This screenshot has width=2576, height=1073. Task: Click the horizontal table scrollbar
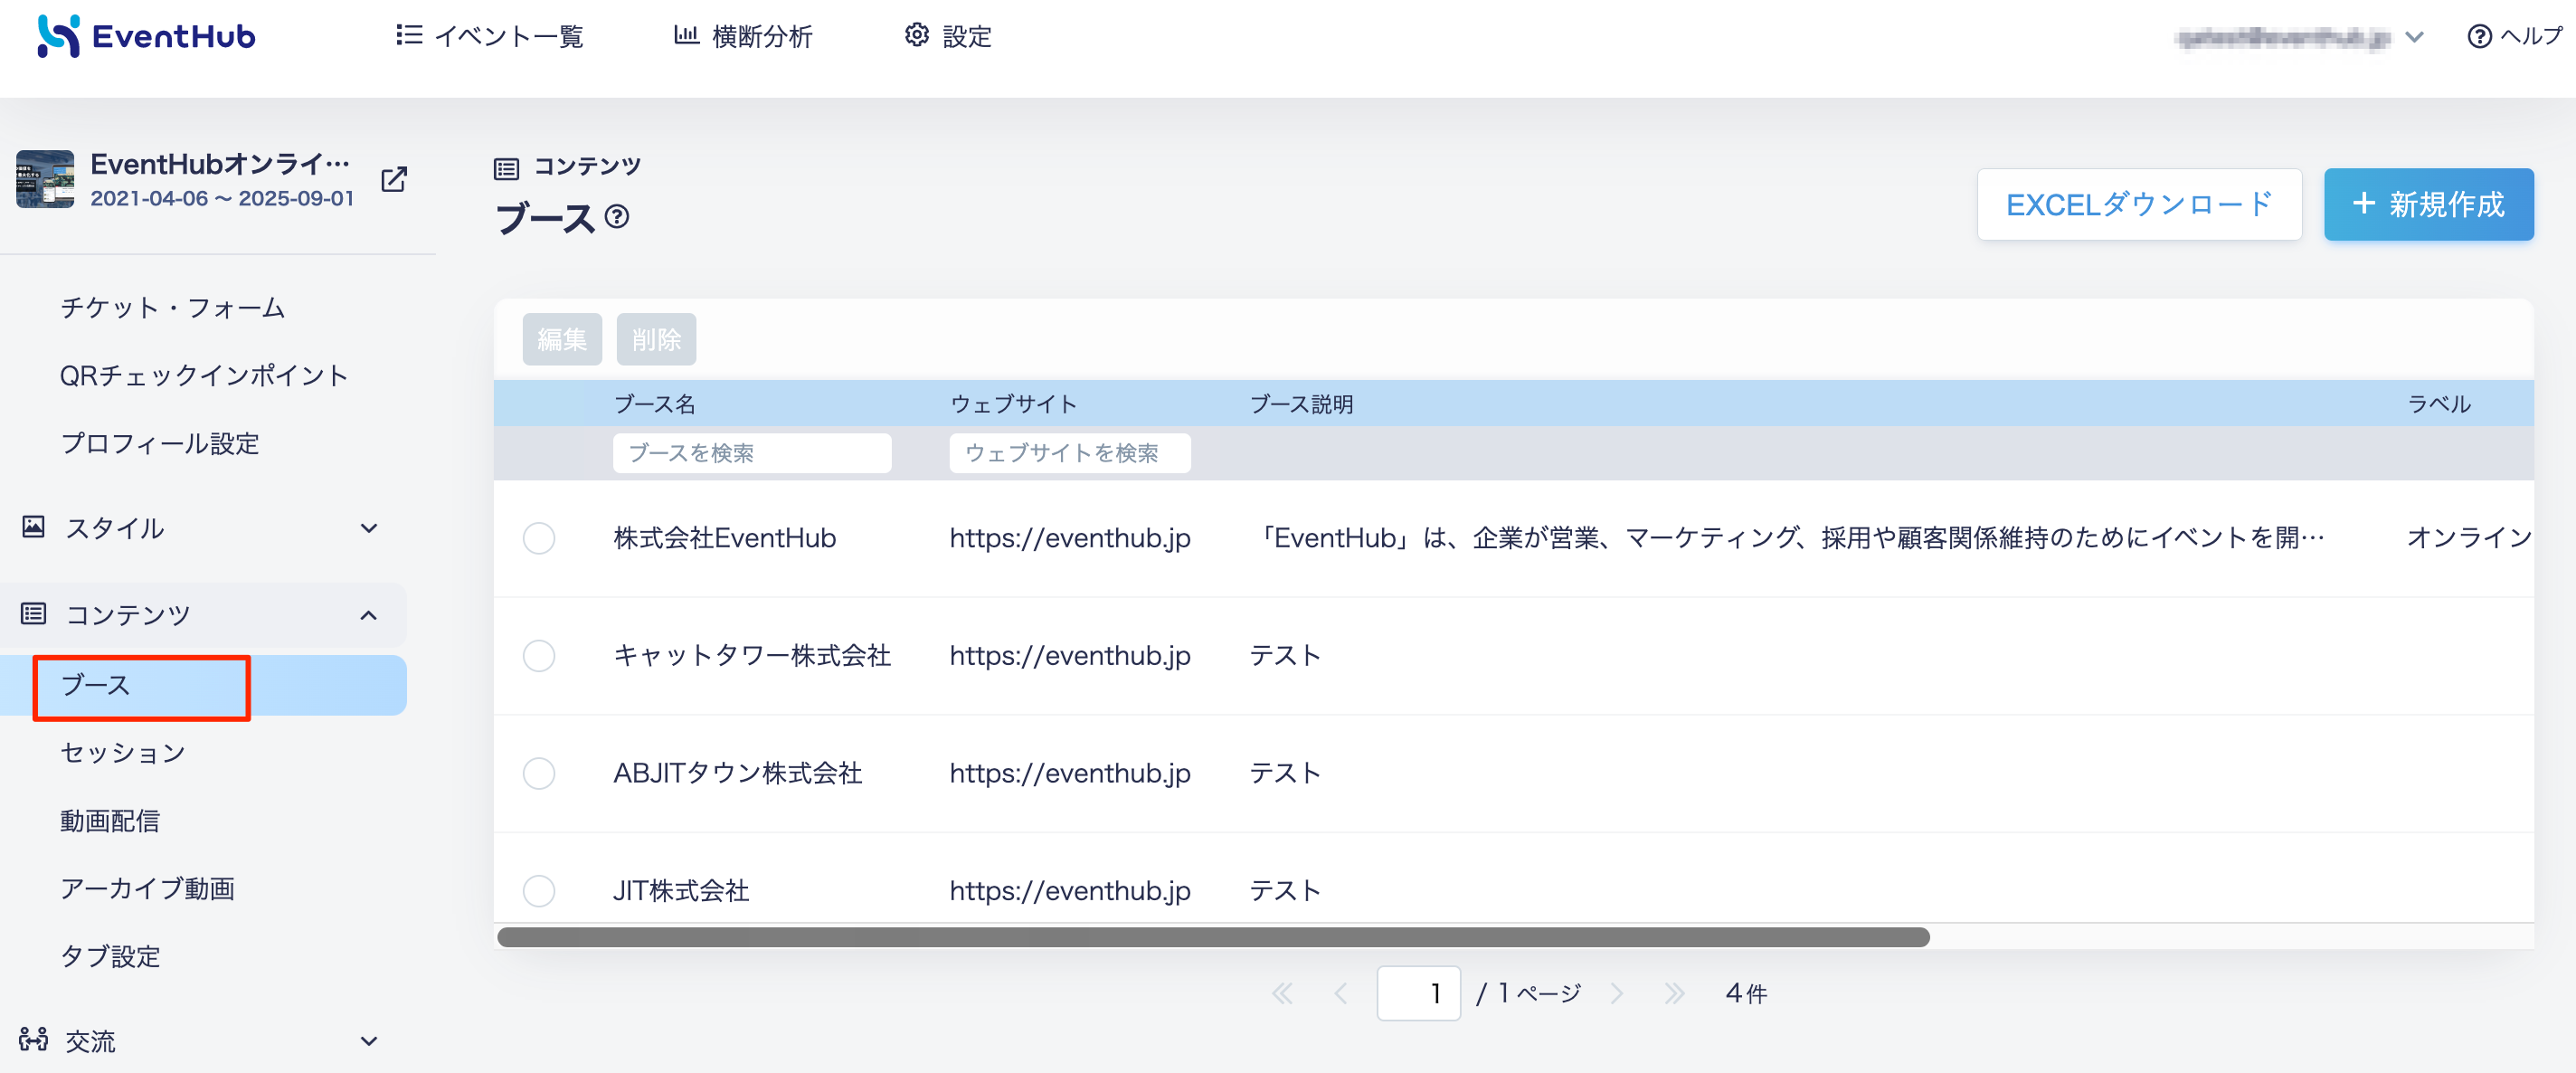[x=1213, y=937]
